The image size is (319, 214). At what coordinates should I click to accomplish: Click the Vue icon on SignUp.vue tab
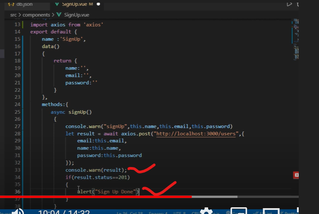(x=57, y=5)
